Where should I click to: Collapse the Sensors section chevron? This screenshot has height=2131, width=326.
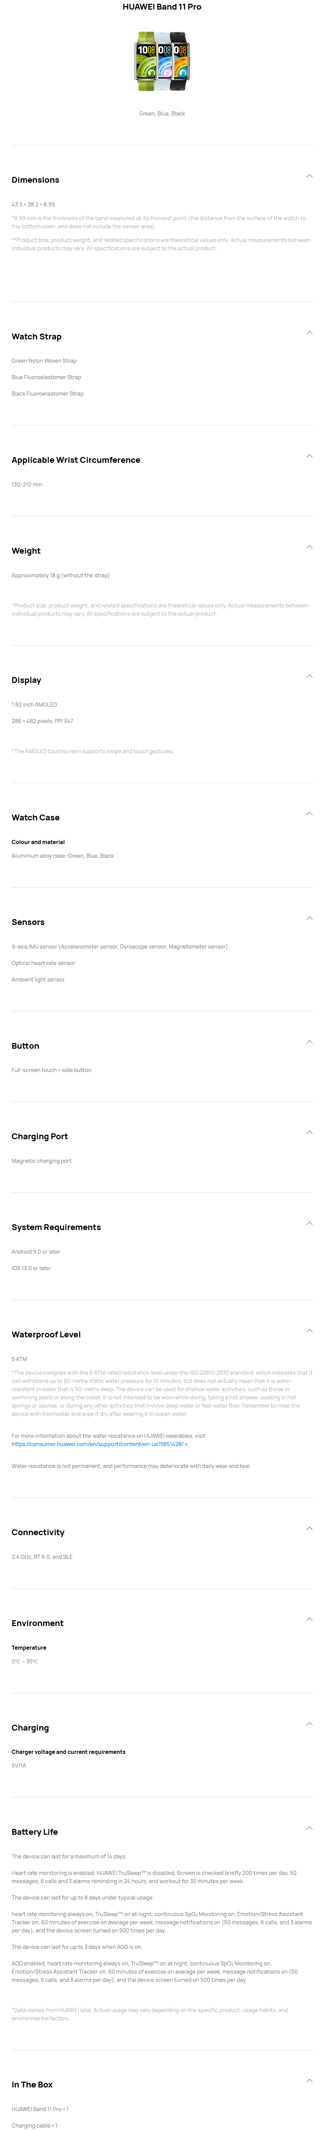309,917
